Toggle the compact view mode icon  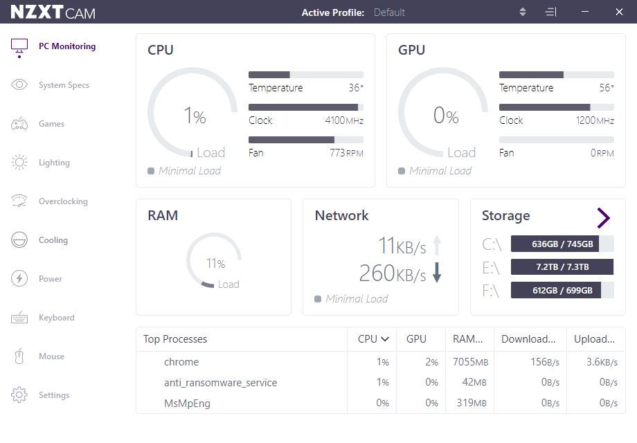(550, 12)
